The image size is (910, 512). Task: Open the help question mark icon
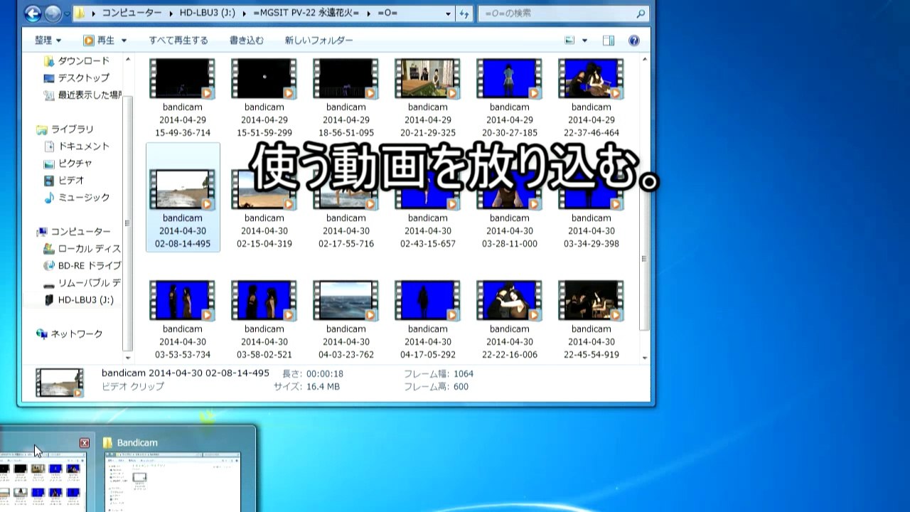coord(634,41)
